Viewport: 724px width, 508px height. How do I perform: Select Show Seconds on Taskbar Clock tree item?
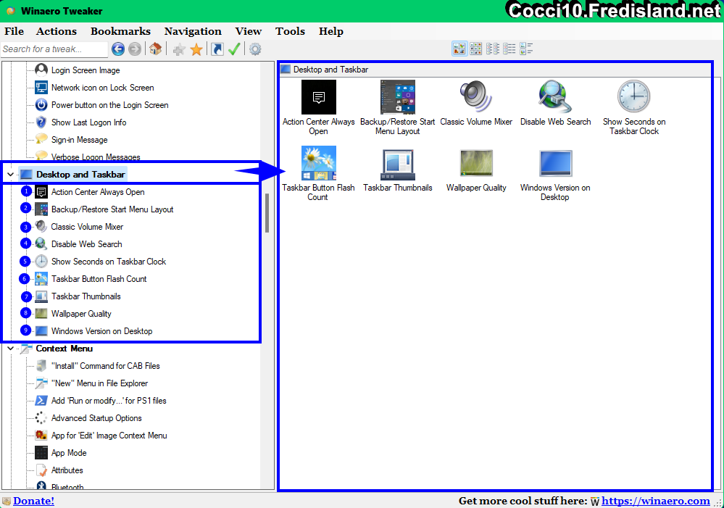[x=109, y=262]
